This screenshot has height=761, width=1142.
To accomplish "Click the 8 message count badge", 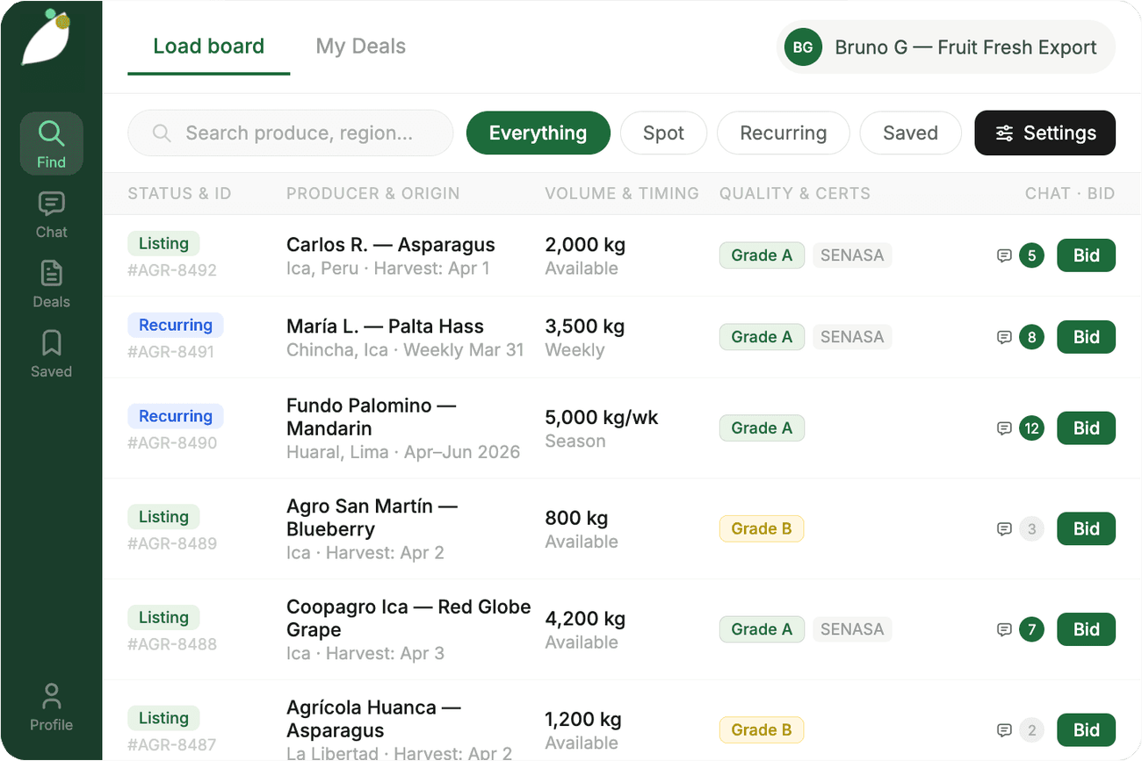I will (x=1031, y=338).
